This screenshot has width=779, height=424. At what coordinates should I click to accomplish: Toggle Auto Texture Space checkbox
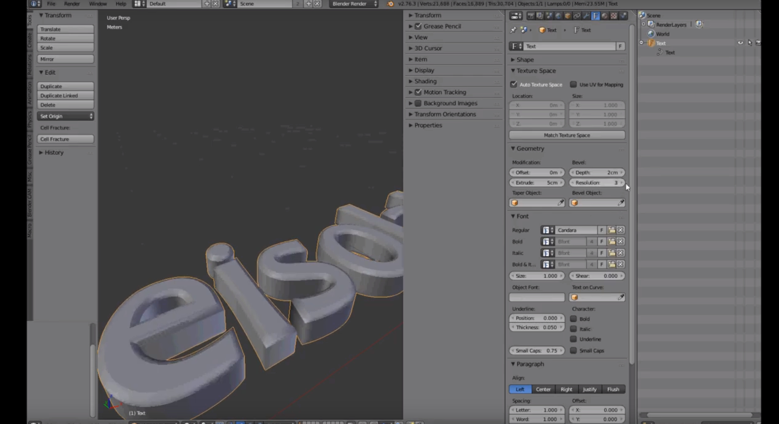pyautogui.click(x=514, y=84)
